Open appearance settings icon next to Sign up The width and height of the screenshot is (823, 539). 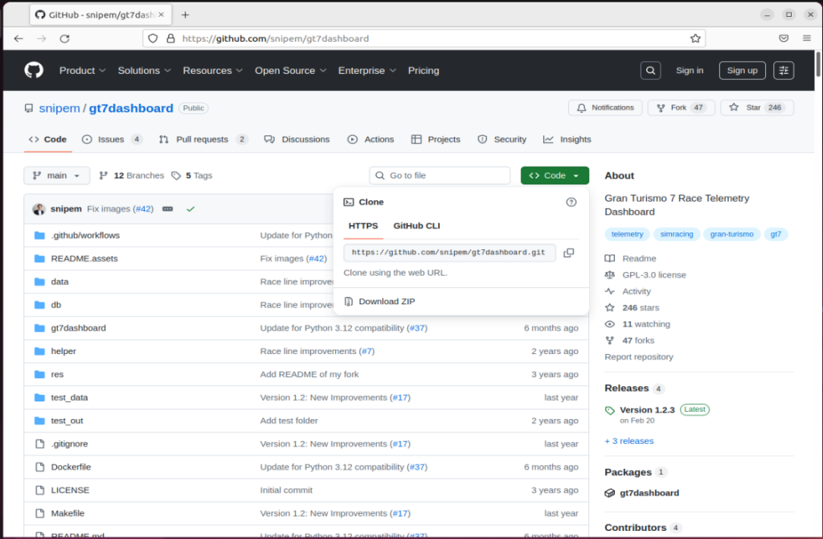(783, 71)
